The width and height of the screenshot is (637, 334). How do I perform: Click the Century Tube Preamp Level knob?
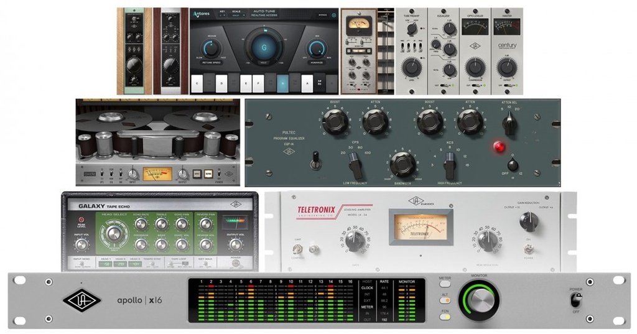click(412, 67)
